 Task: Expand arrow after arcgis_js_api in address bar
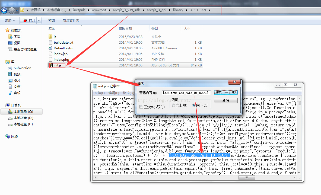click(170, 10)
